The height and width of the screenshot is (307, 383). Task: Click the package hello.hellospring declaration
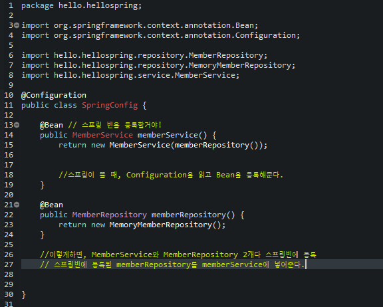click(81, 5)
